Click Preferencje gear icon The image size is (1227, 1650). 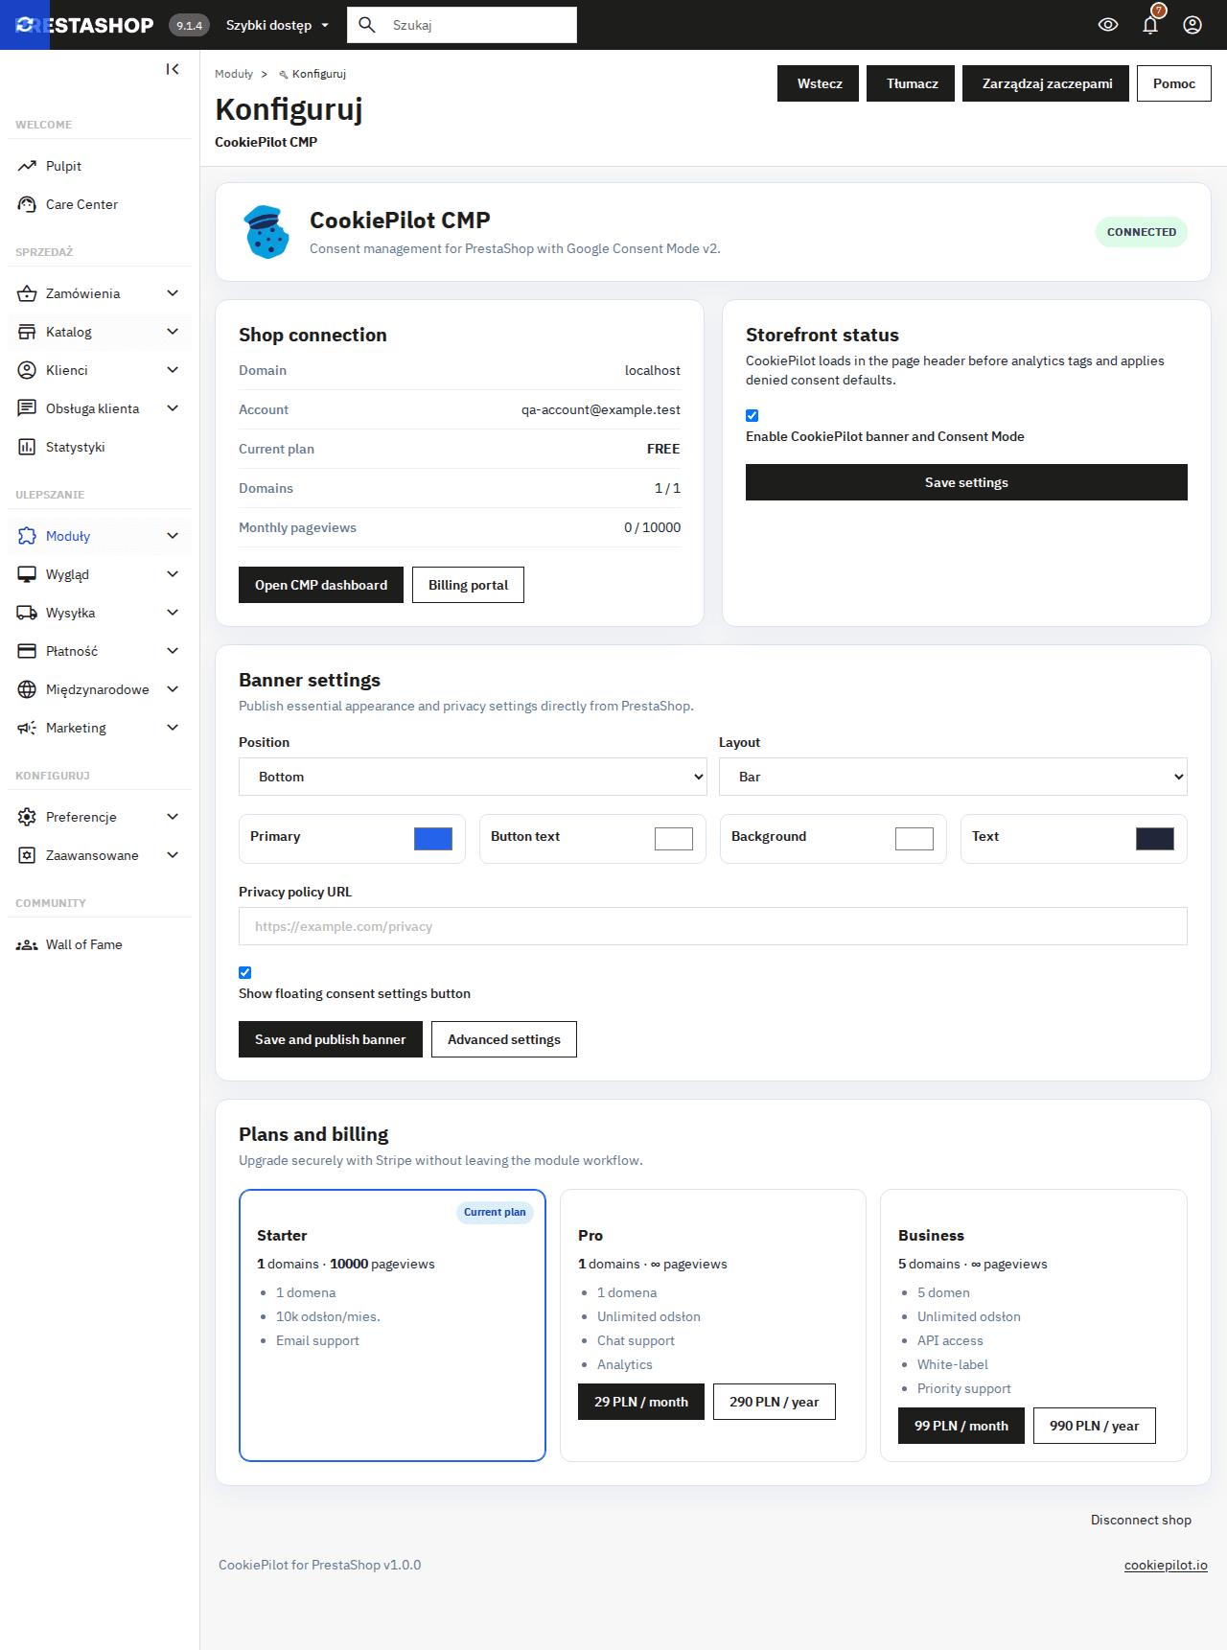27,817
